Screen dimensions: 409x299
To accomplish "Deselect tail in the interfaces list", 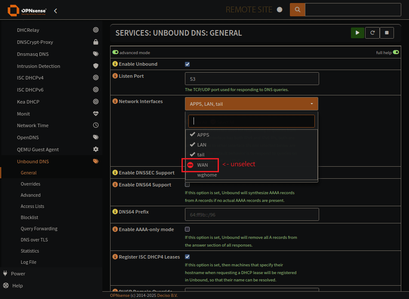I will [x=252, y=155].
